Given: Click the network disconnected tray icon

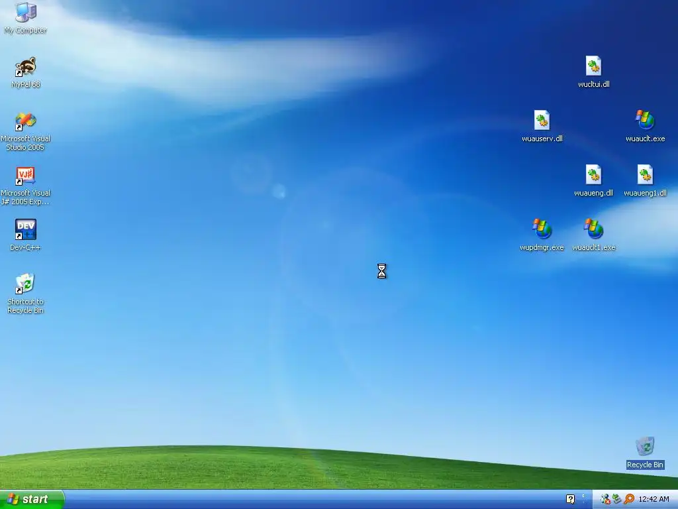Looking at the screenshot, I should tap(605, 499).
